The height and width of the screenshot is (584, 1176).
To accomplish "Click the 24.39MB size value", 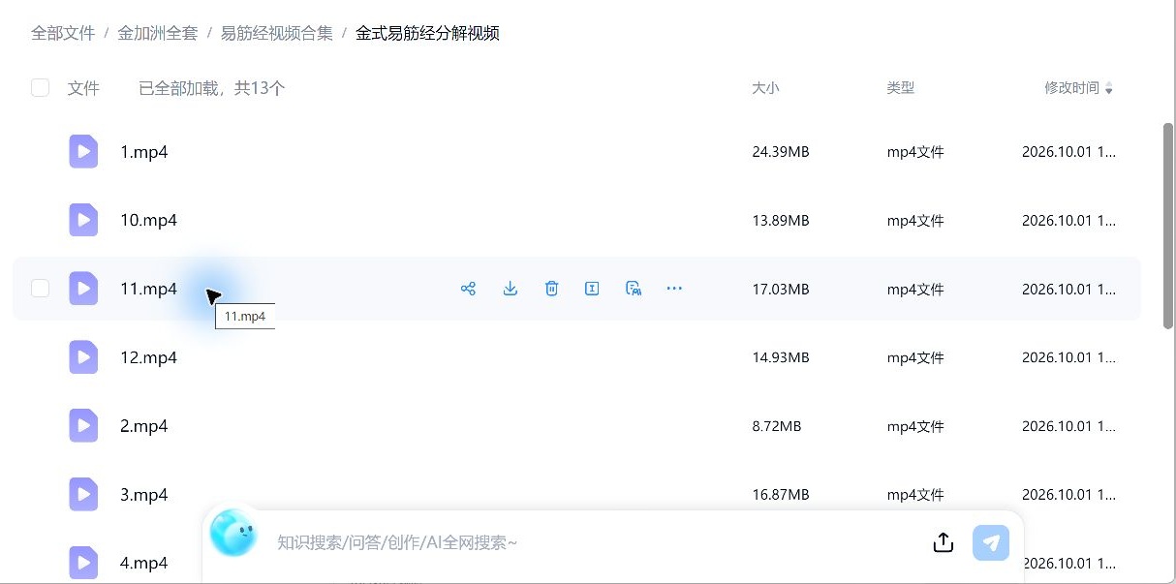I will 781,152.
